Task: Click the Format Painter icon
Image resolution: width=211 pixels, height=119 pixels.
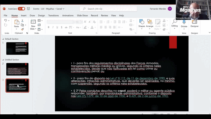Action: 22,29
